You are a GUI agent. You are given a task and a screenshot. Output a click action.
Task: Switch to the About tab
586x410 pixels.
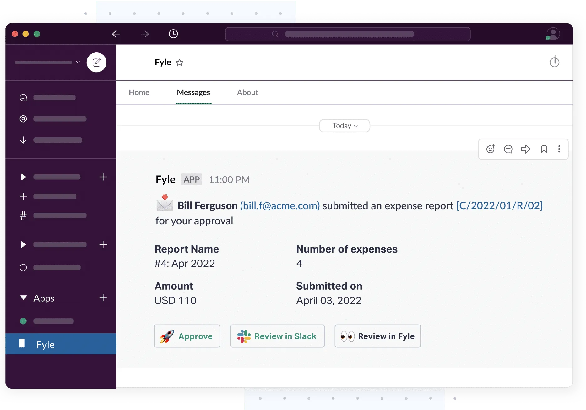247,92
